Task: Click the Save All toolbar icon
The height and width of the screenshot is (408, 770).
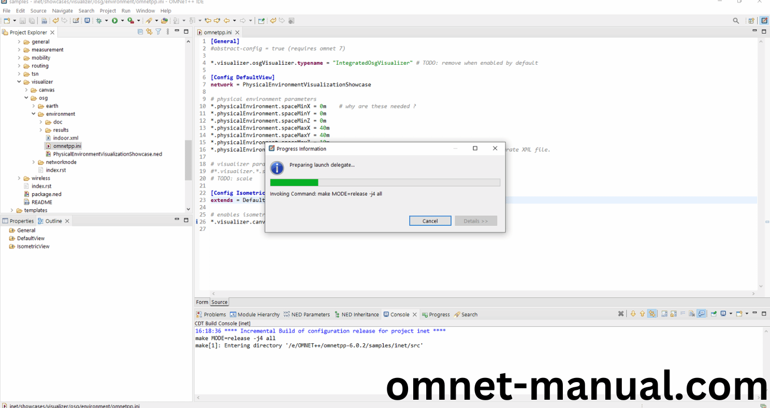Action: pos(32,21)
